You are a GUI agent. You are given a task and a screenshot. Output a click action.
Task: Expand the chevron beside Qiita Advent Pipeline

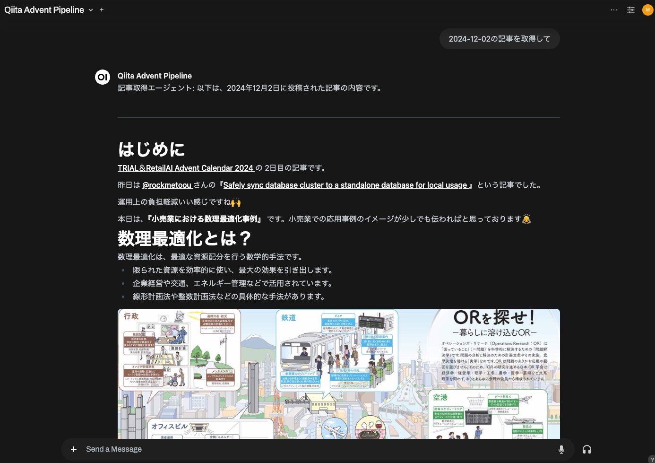90,10
